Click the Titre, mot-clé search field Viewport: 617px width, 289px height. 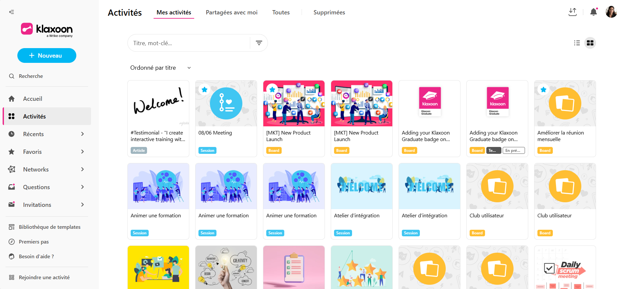pyautogui.click(x=189, y=43)
